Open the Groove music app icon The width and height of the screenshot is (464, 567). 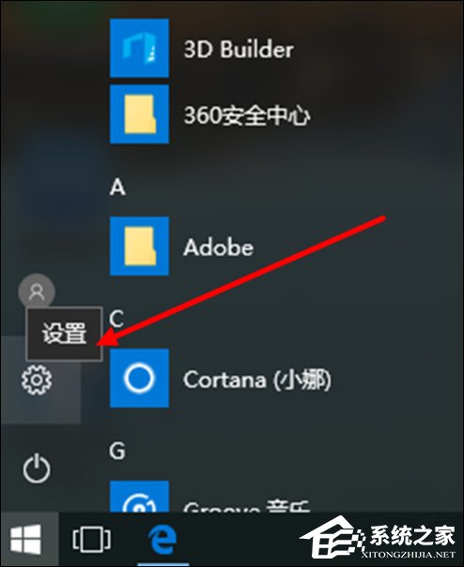tap(139, 496)
